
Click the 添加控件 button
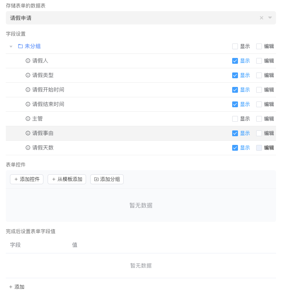26,179
